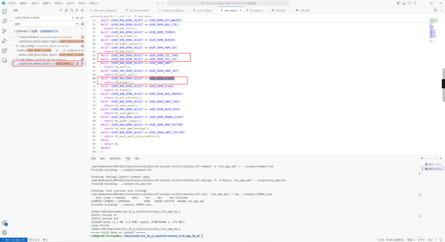
Task: Open the Run and Debug view
Action: (5, 41)
